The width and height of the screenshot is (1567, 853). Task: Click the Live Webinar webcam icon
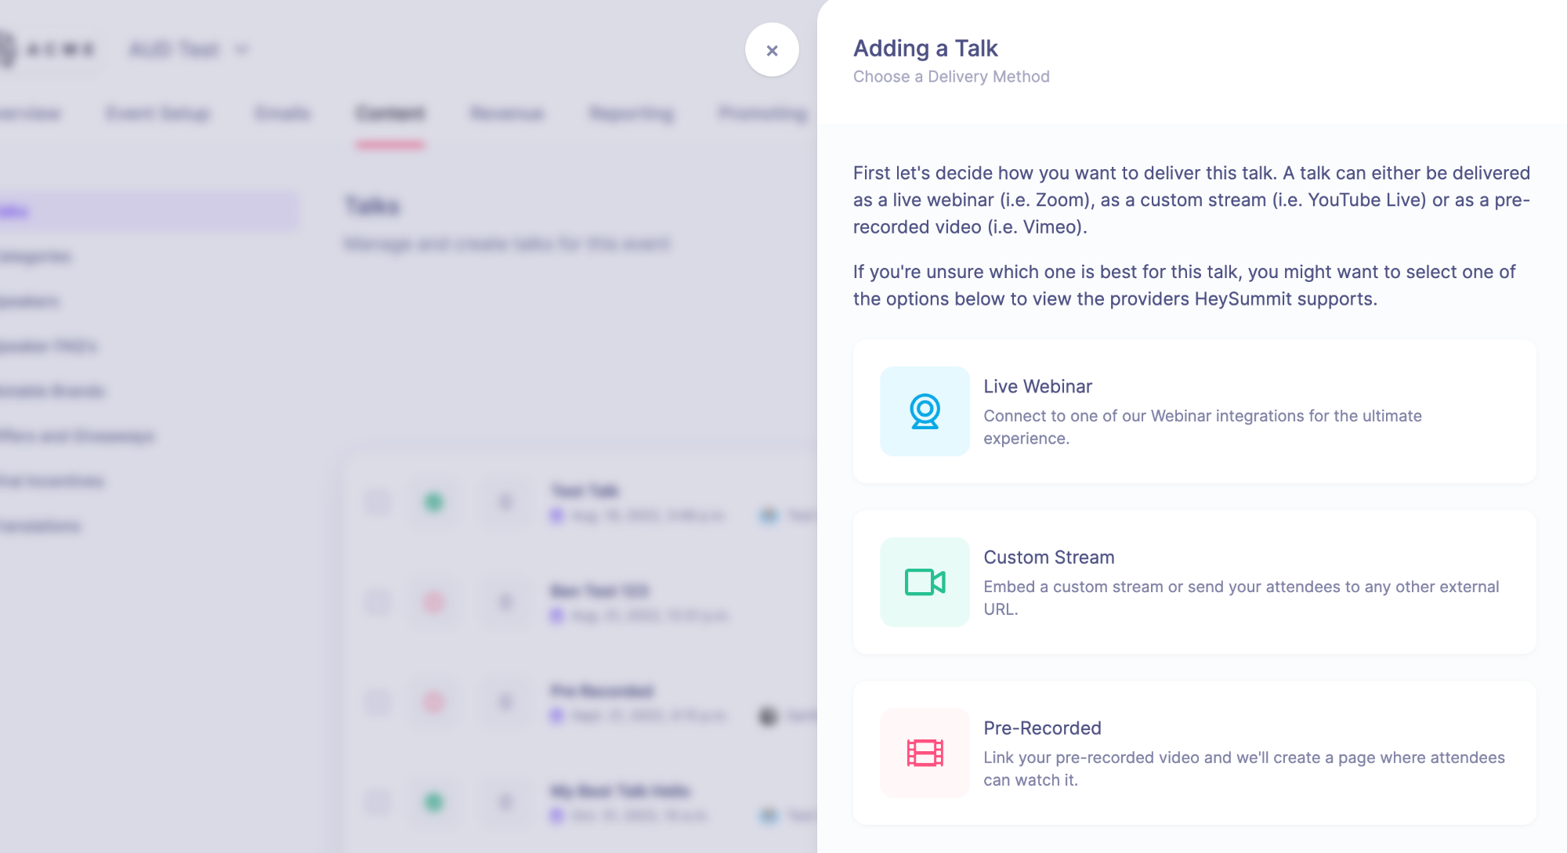925,411
